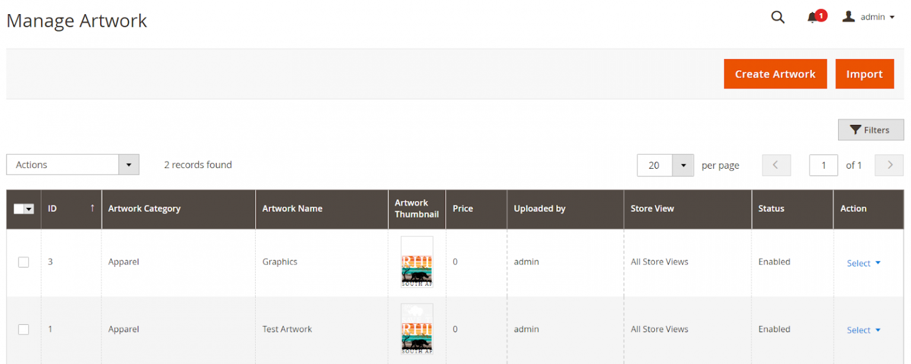This screenshot has height=364, width=911.
Task: Sort by Artwork Name column header
Action: point(292,208)
